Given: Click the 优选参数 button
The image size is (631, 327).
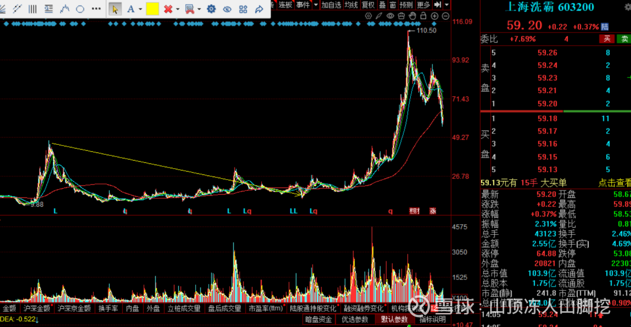Looking at the screenshot, I should click(x=355, y=319).
